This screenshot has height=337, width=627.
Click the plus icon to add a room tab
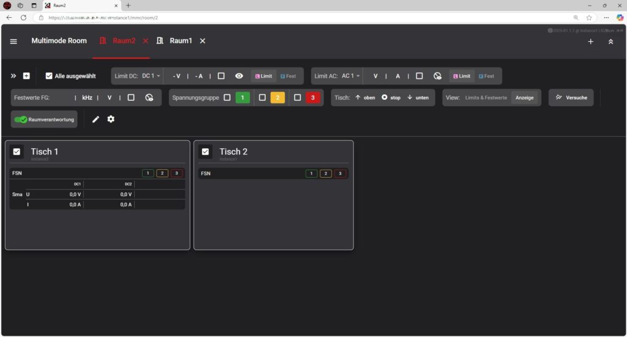tap(590, 41)
